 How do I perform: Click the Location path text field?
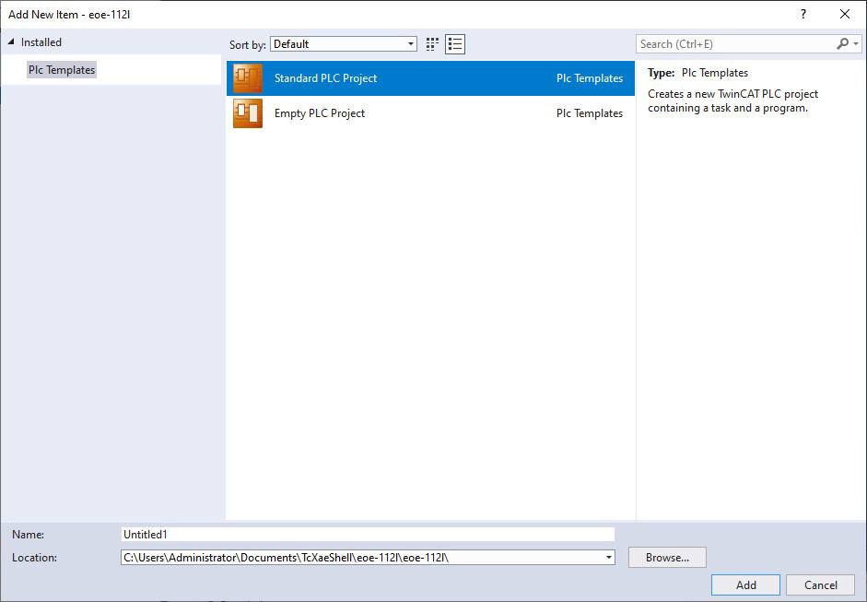coord(359,558)
